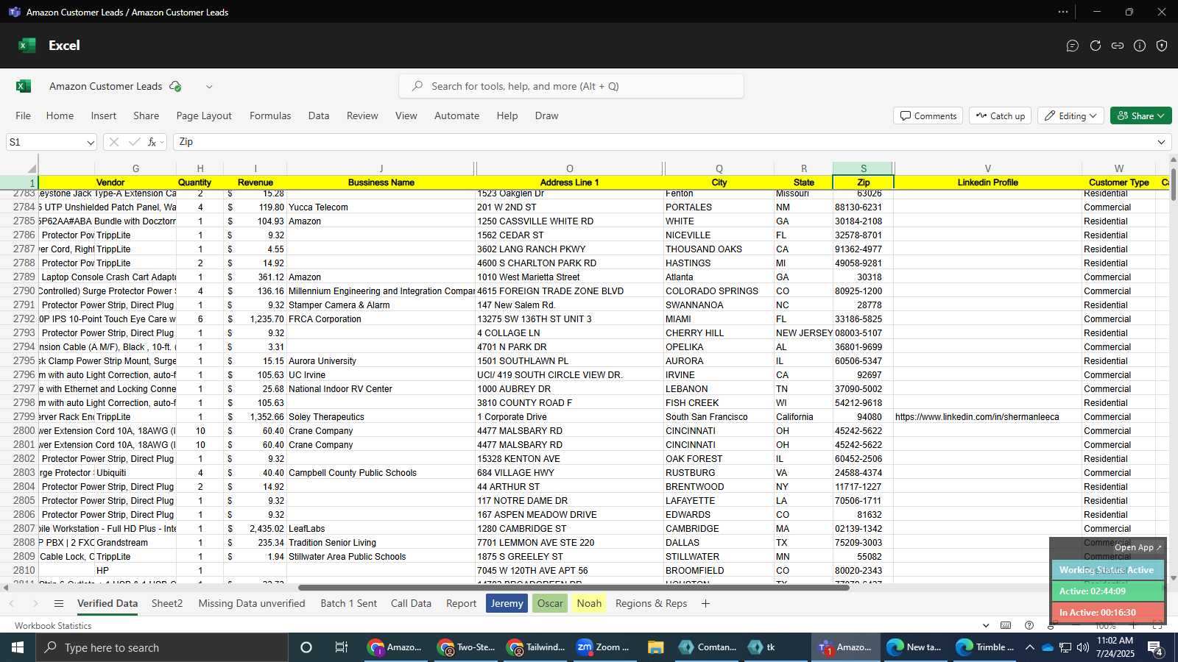Select the Jeremy sheet tab
The width and height of the screenshot is (1178, 662).
(507, 603)
